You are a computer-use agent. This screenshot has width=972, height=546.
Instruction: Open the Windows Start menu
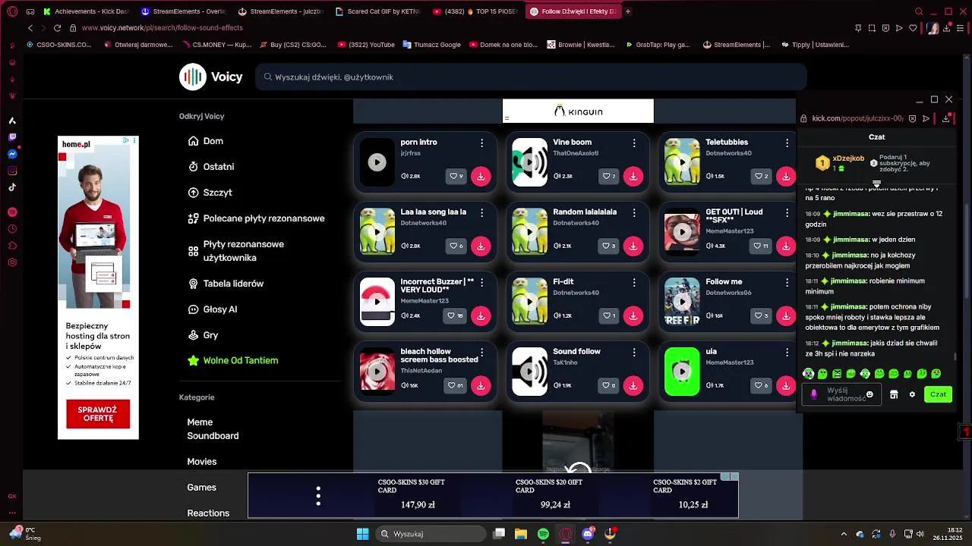tap(363, 534)
